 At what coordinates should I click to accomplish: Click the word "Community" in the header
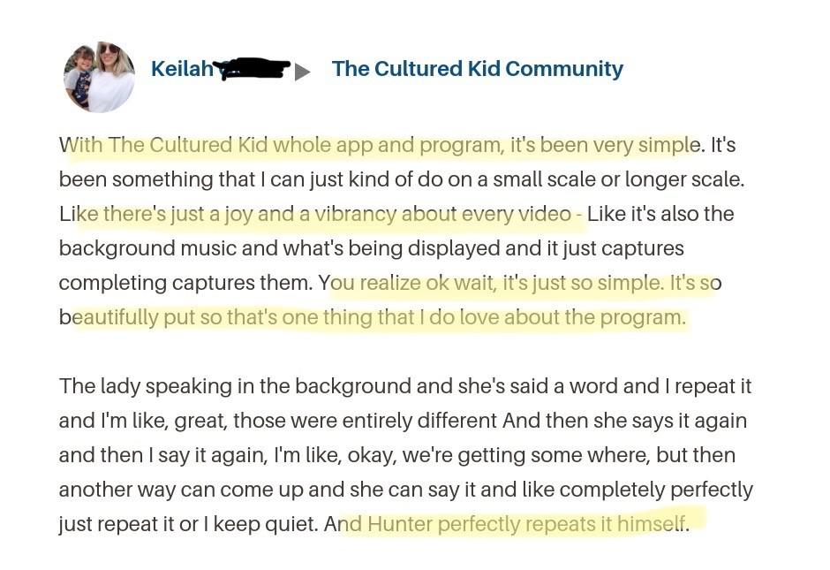tap(563, 69)
